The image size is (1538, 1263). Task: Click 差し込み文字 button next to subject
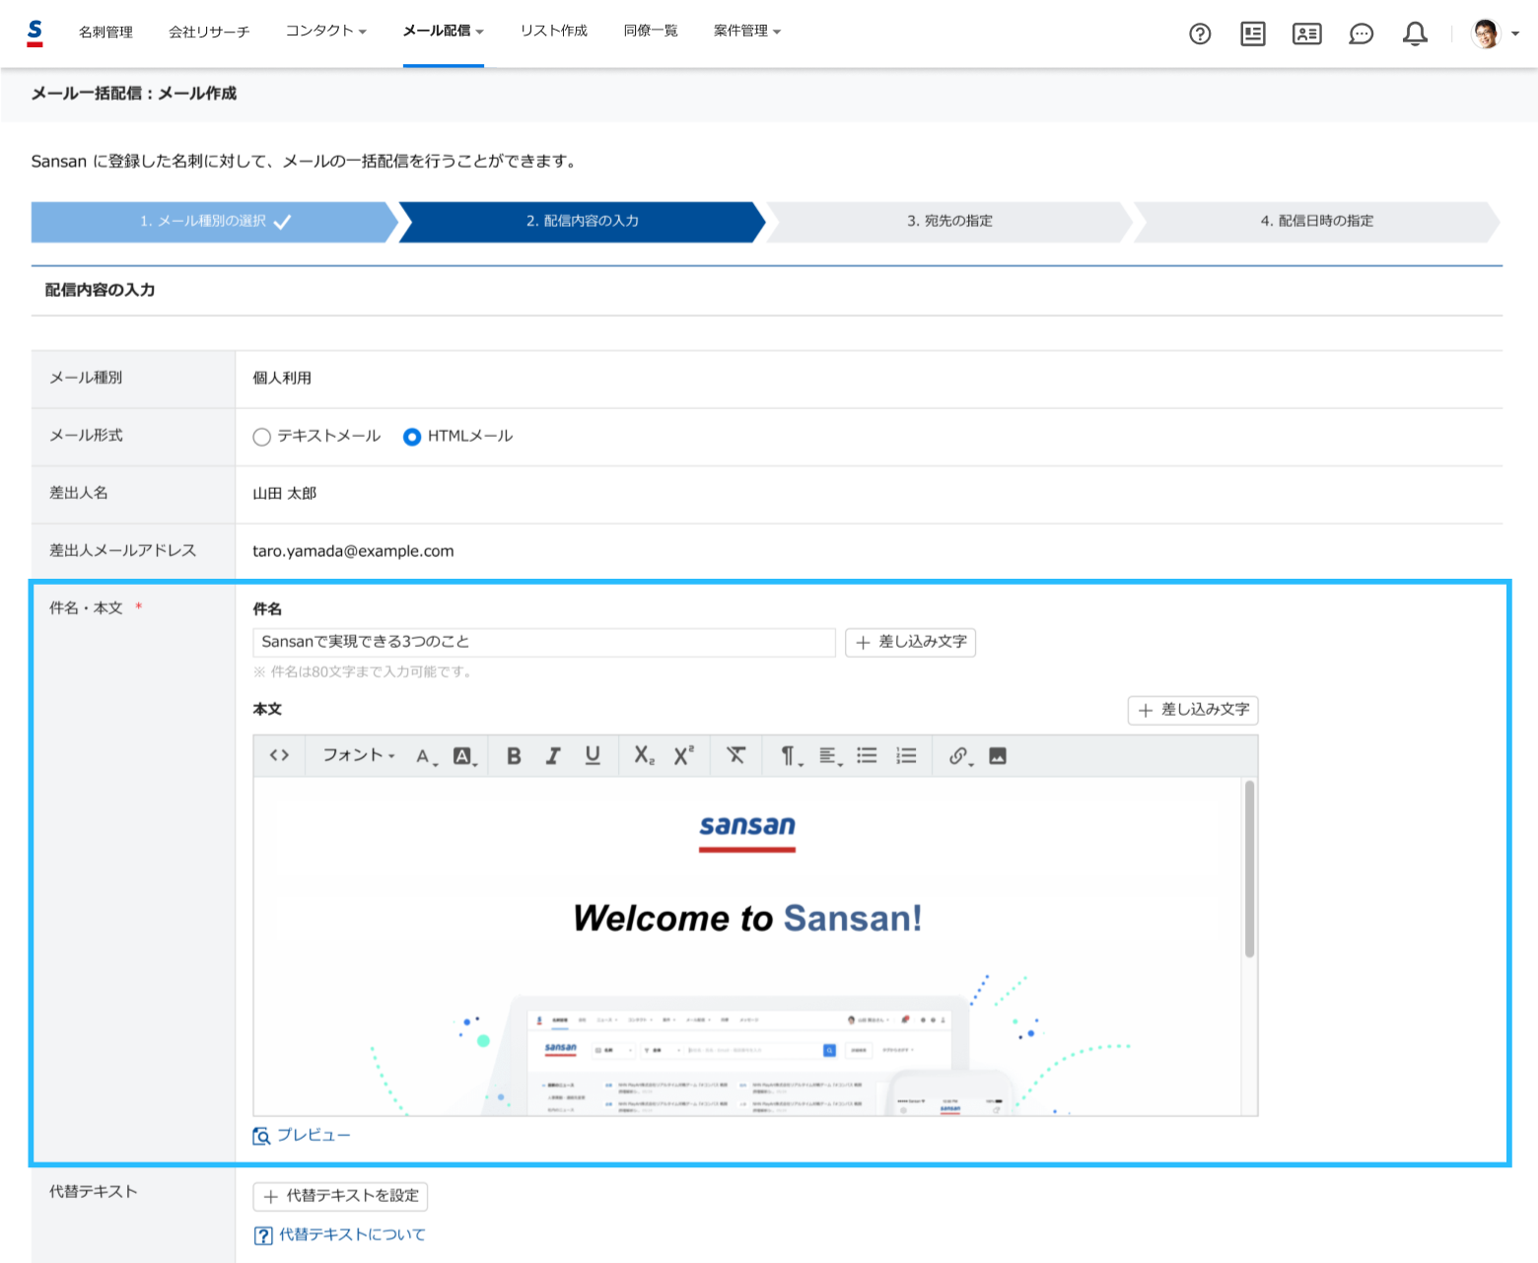(910, 643)
